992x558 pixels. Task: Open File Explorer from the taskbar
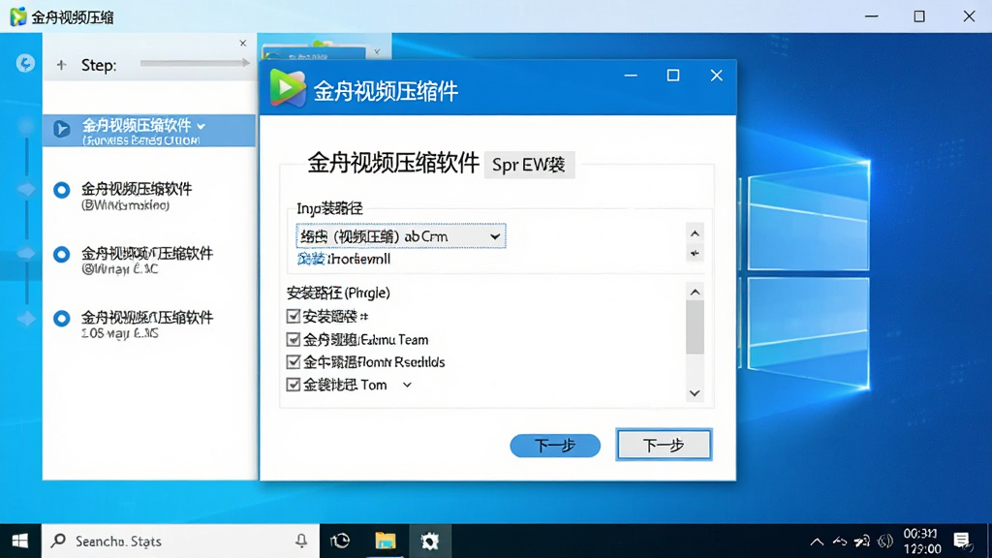(x=386, y=541)
